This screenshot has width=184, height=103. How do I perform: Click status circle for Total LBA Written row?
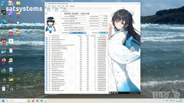47,87
